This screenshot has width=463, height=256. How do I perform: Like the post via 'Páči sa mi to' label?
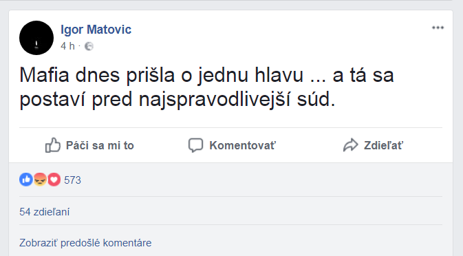pos(100,146)
